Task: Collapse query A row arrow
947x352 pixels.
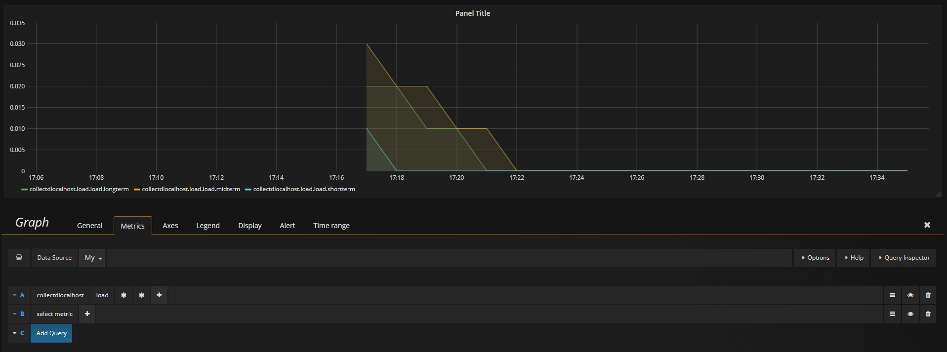Action: click(x=14, y=295)
